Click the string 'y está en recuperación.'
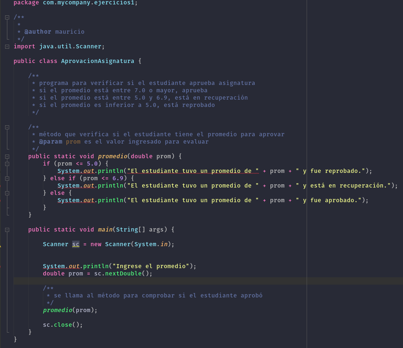403x348 pixels. tap(343, 186)
